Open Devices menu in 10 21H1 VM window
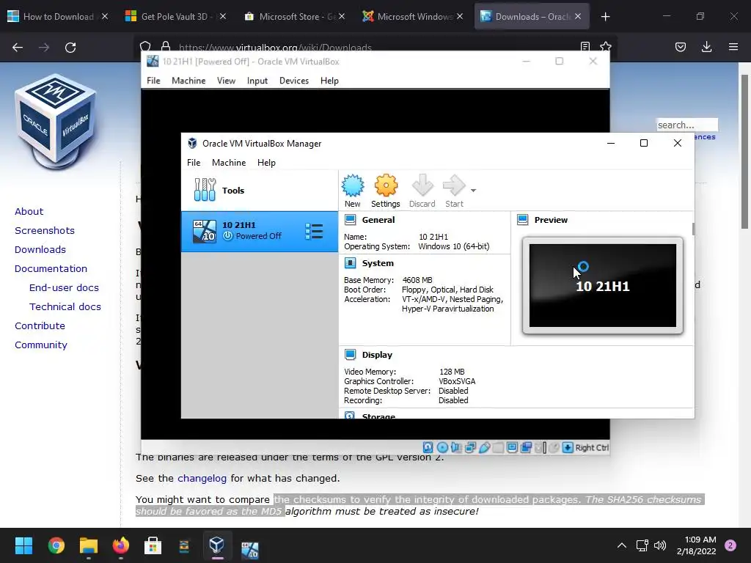The height and width of the screenshot is (563, 751). pyautogui.click(x=294, y=81)
